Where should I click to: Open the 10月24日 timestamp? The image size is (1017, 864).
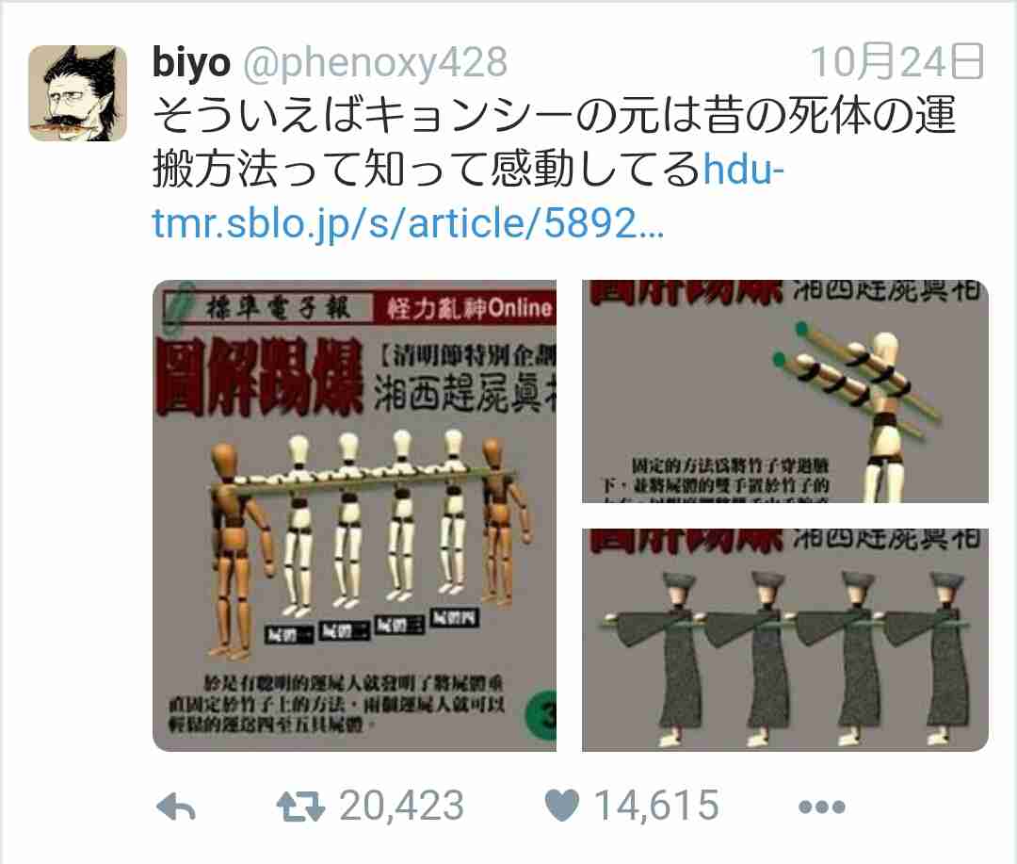click(897, 62)
